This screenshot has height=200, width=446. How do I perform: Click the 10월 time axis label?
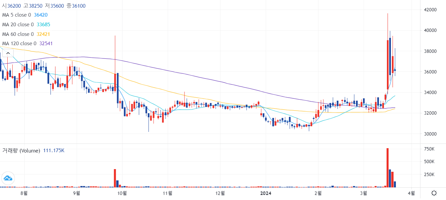pos(122,193)
